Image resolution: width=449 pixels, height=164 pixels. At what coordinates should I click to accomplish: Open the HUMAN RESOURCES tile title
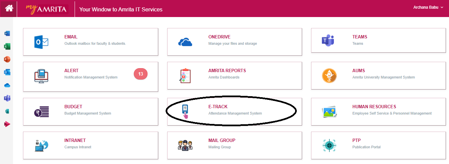point(374,107)
